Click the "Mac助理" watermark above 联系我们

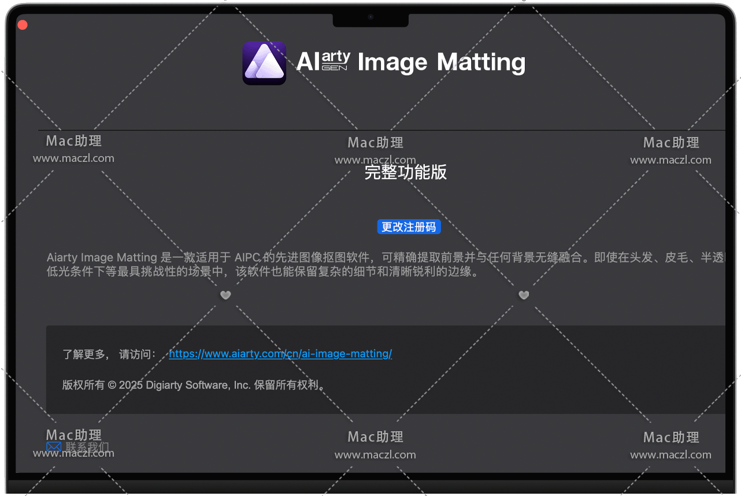pyautogui.click(x=74, y=435)
